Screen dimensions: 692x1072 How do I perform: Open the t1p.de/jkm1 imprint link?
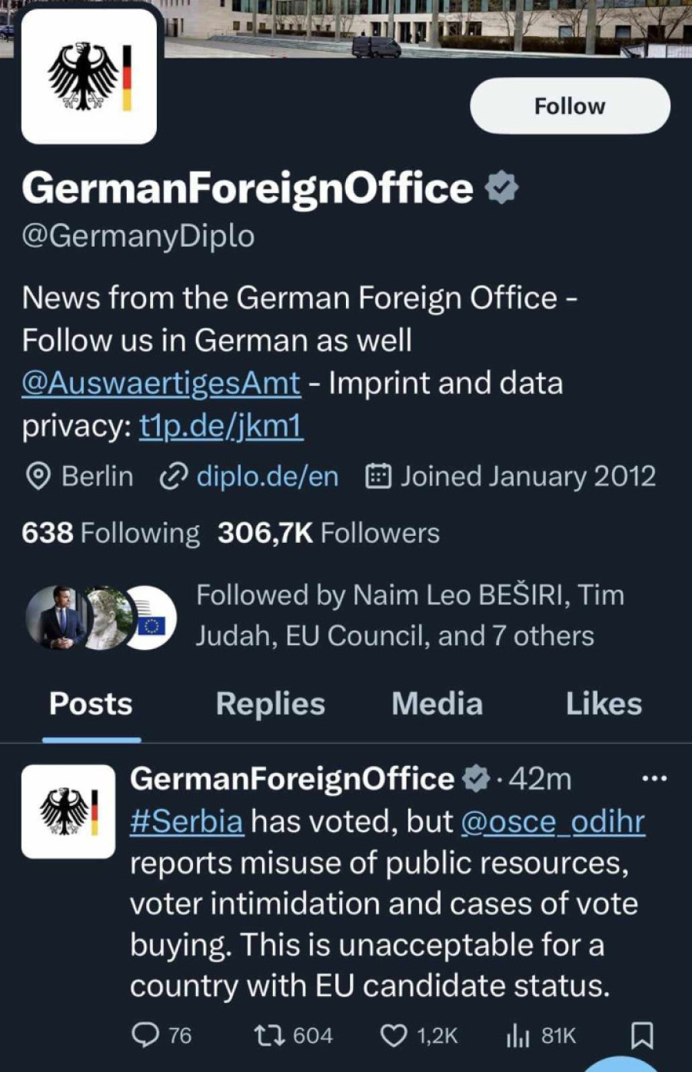click(x=221, y=426)
